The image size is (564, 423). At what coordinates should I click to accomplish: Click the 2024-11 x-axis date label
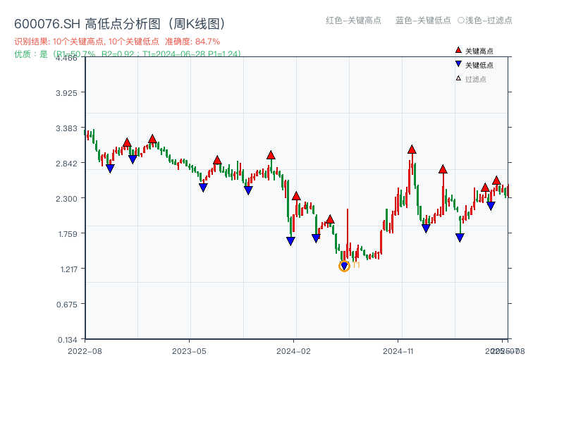click(x=398, y=350)
